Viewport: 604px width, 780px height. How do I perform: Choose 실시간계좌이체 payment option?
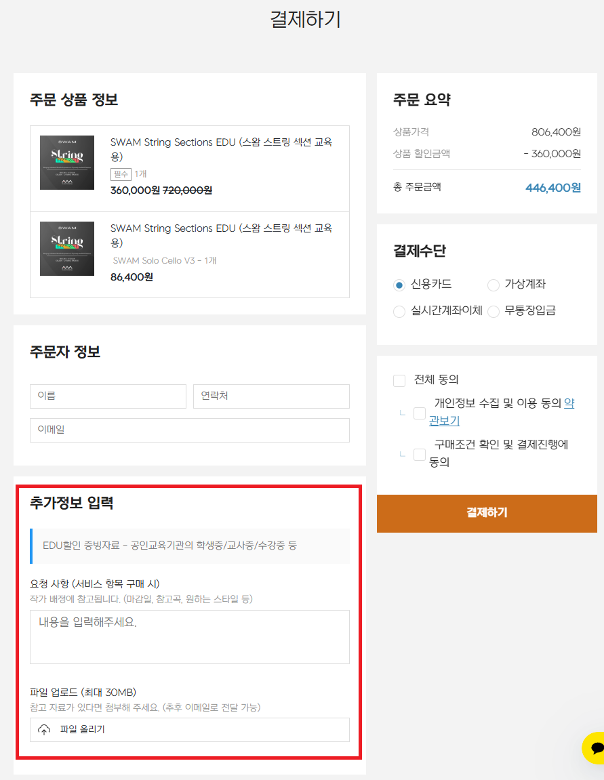(399, 312)
